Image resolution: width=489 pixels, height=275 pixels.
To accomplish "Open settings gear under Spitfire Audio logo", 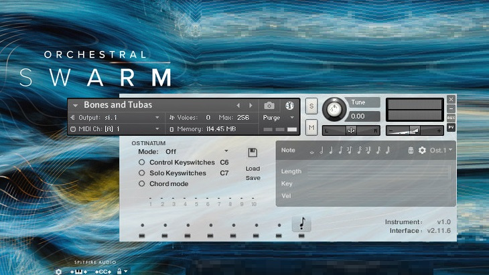I will 58,272.
